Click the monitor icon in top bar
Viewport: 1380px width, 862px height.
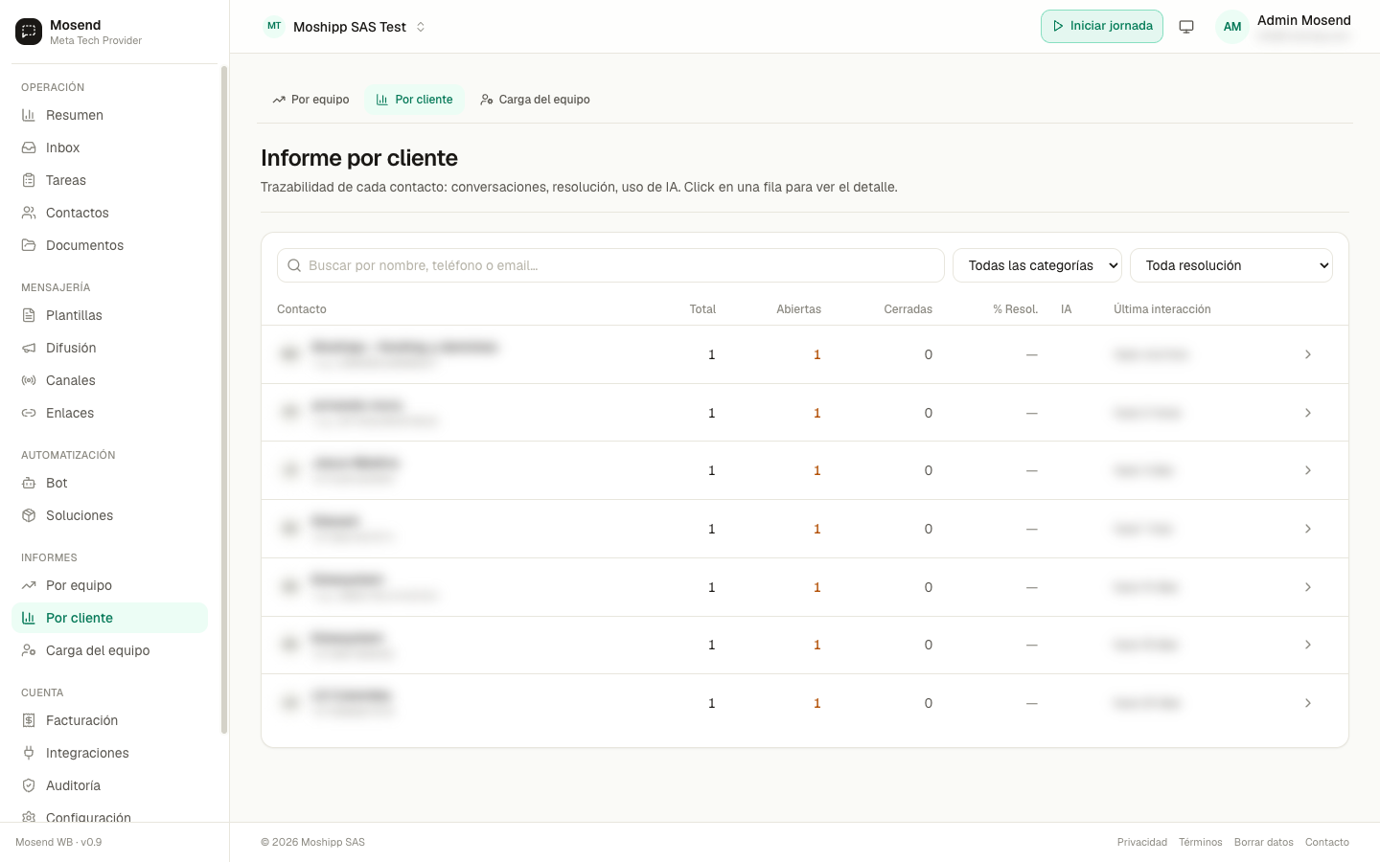tap(1186, 27)
